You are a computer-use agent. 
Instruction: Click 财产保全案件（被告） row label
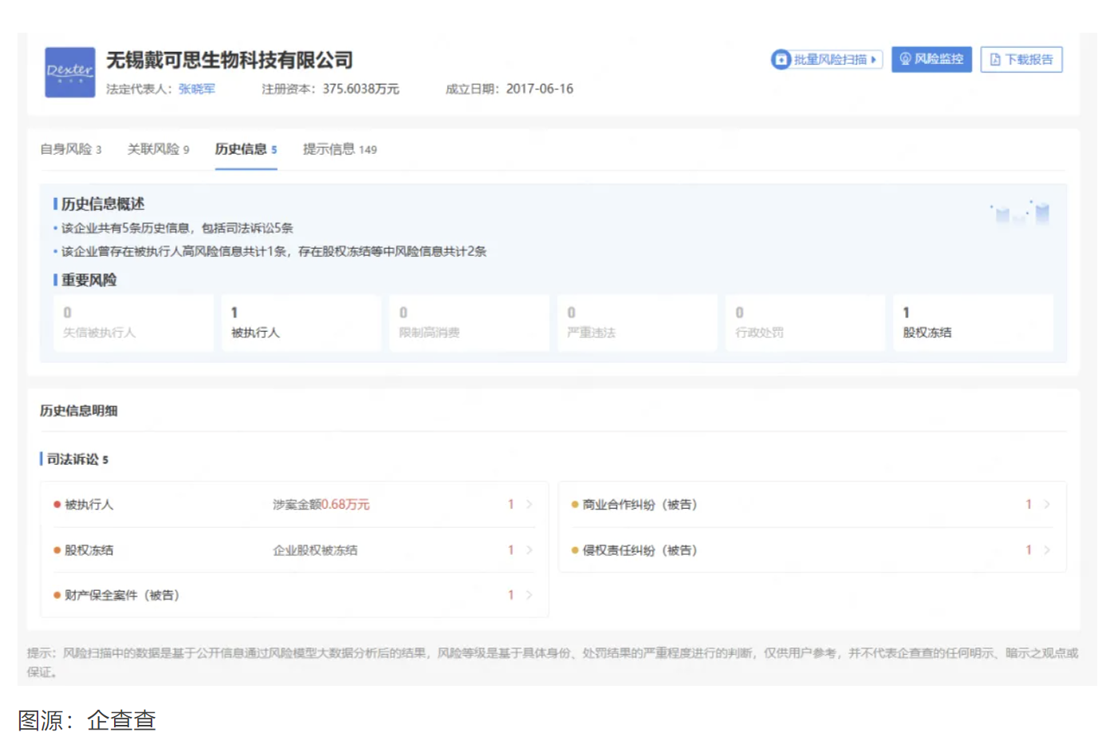click(122, 595)
